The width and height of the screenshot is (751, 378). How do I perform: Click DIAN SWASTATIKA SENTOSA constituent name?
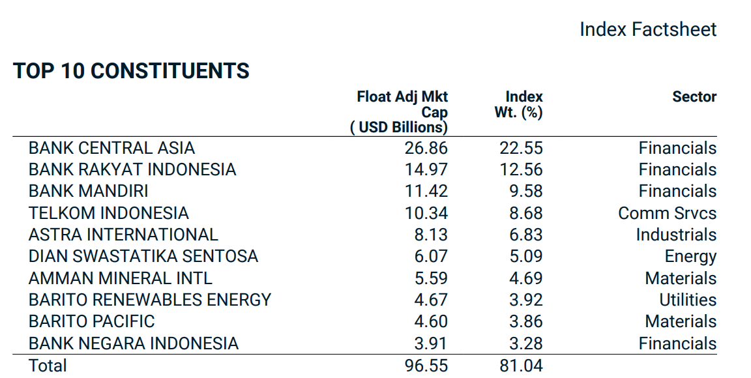[x=143, y=256]
